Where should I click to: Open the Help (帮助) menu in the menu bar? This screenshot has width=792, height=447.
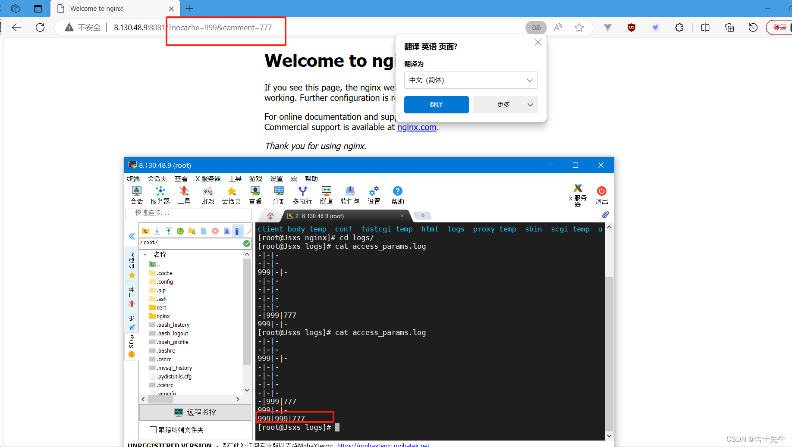pos(311,179)
